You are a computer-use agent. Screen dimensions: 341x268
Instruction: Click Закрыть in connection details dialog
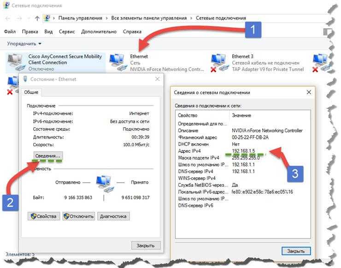click(x=296, y=251)
